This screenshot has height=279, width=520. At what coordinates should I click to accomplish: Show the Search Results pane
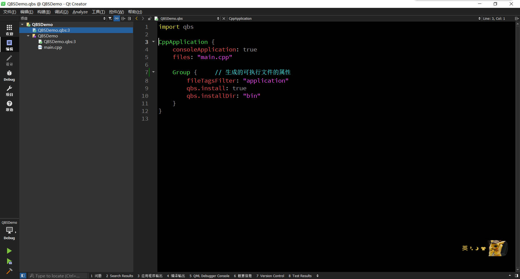120,276
